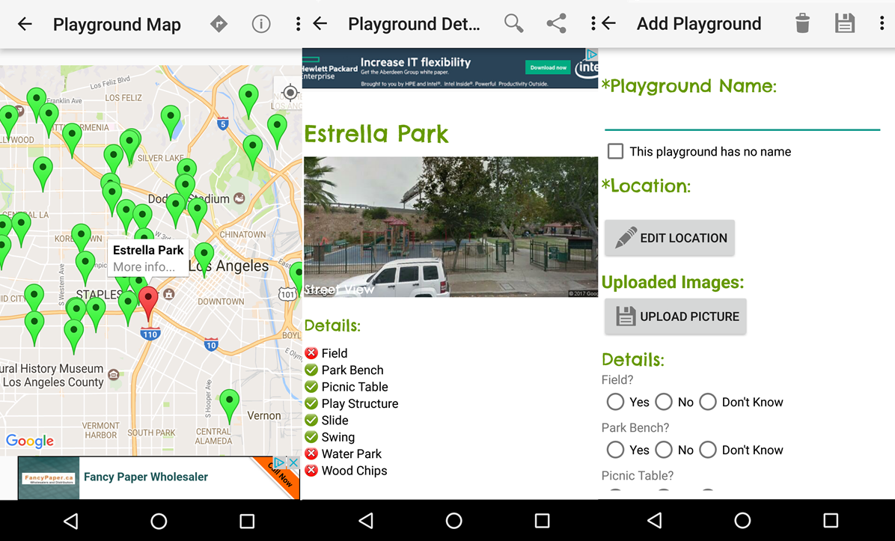Open overflow menu on Playground Map screen
Image resolution: width=895 pixels, height=541 pixels.
pos(298,24)
